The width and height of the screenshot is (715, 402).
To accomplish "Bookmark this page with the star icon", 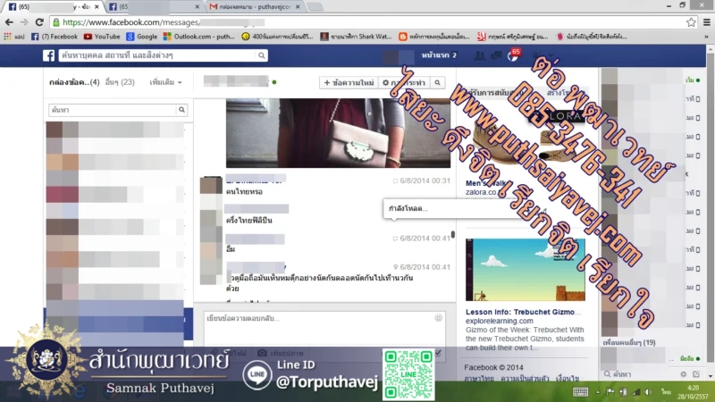I will [x=691, y=21].
